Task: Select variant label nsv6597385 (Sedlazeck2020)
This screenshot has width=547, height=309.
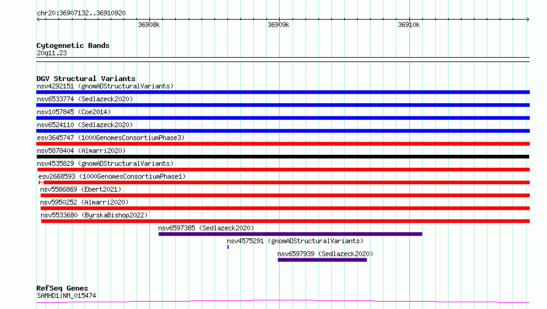Action: tap(206, 228)
